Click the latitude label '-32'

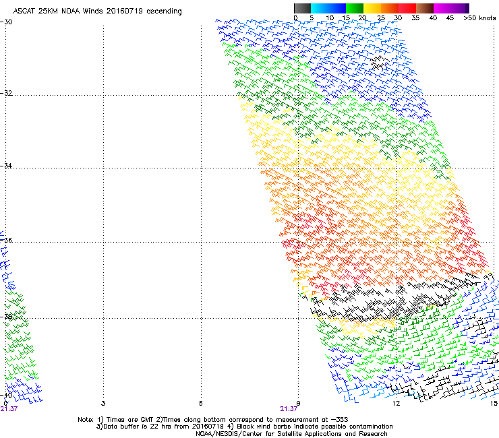click(6, 93)
